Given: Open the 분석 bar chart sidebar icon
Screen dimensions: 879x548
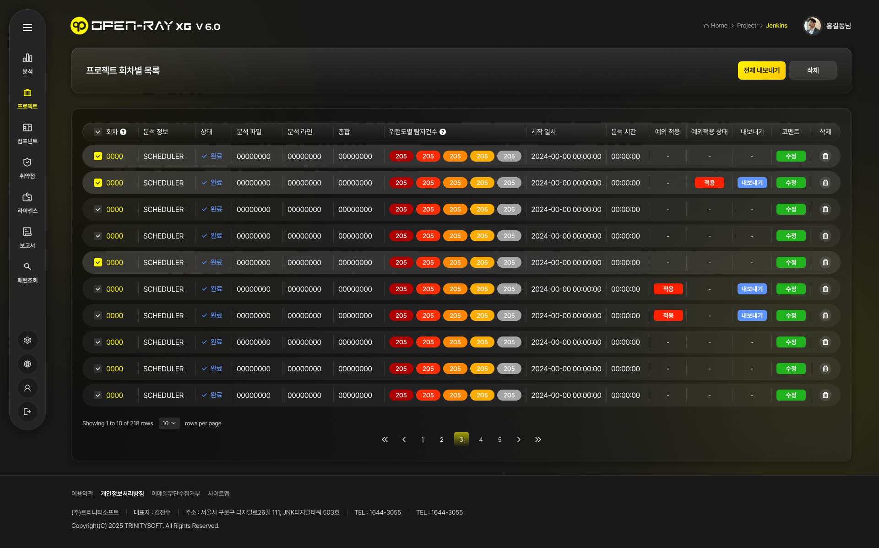Looking at the screenshot, I should 27,58.
